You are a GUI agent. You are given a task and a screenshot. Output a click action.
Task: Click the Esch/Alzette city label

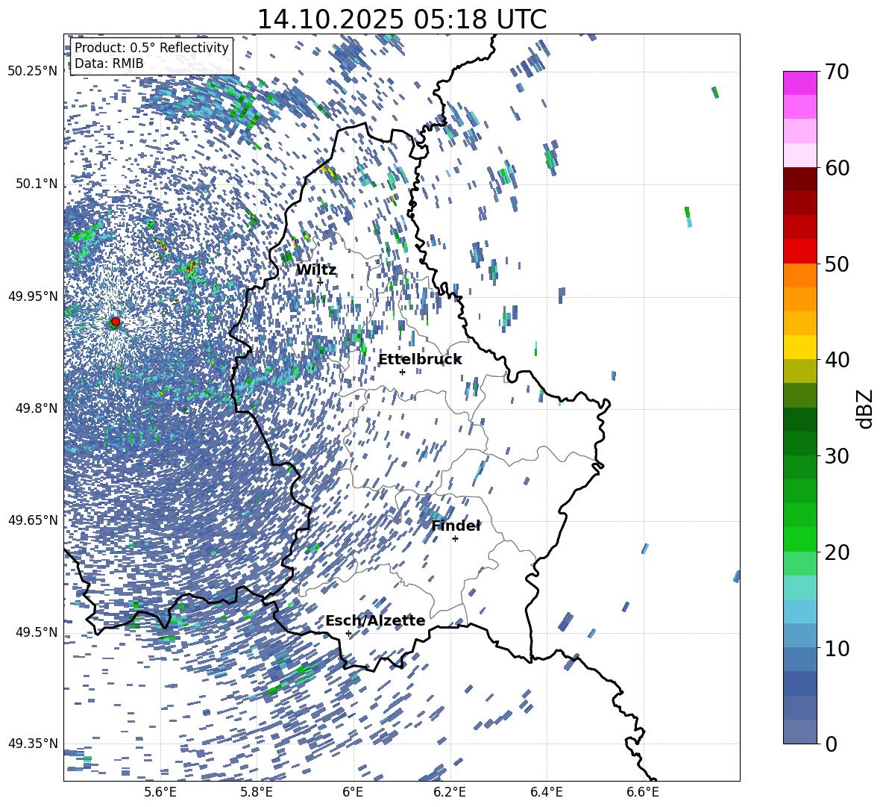[x=375, y=620]
